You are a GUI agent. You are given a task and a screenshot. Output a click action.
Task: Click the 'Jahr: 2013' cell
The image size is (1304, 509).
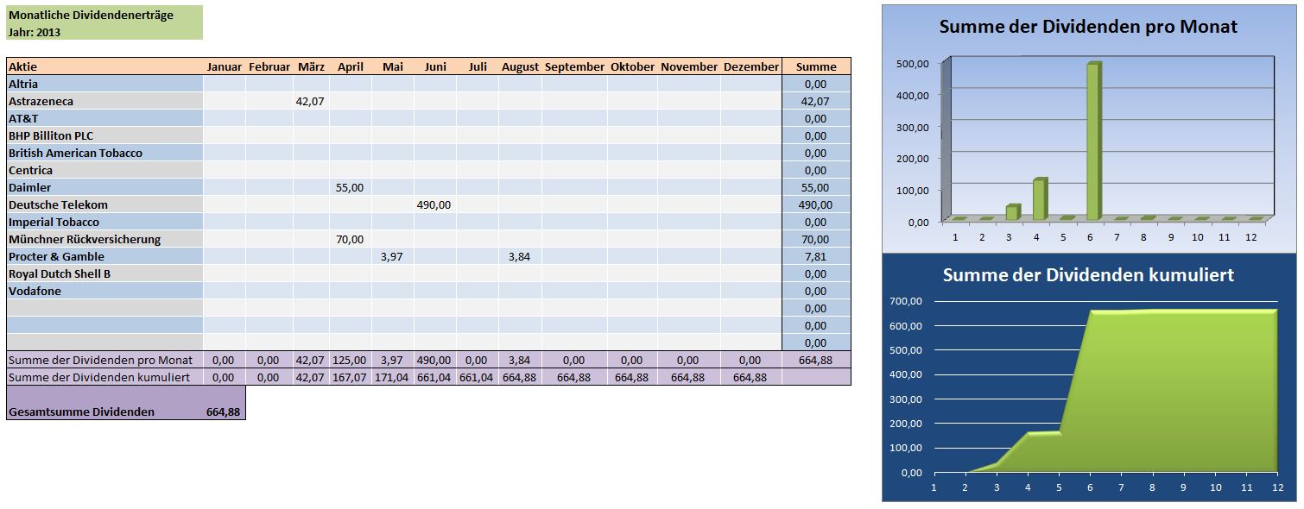104,32
